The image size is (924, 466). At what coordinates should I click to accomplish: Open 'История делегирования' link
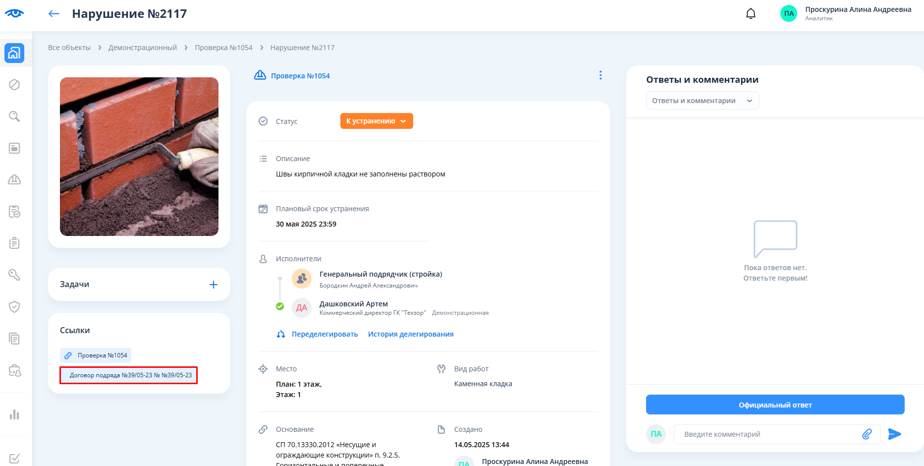click(411, 334)
